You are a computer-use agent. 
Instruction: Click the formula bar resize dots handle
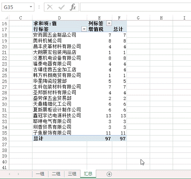coord(39,7)
